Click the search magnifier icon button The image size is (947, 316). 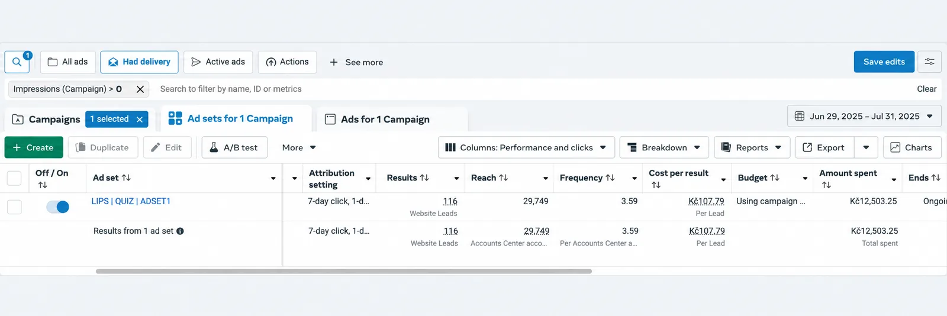coord(17,62)
